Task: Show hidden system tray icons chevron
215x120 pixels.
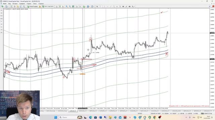Action: [x=186, y=117]
